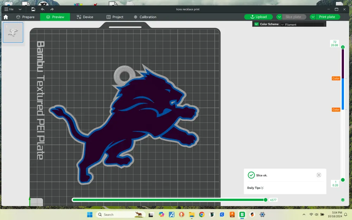352x220 pixels.
Task: Go to the Home screen
Action: pyautogui.click(x=6, y=17)
